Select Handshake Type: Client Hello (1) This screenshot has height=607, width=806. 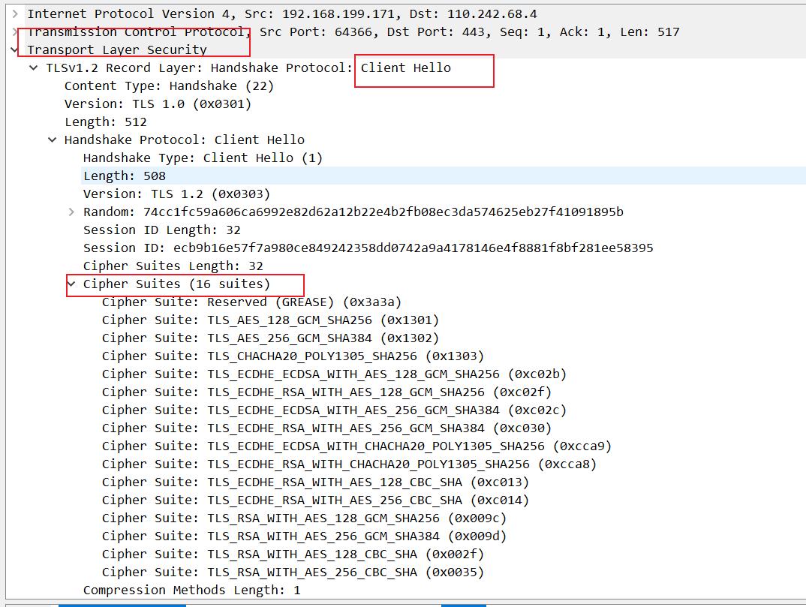pos(203,158)
